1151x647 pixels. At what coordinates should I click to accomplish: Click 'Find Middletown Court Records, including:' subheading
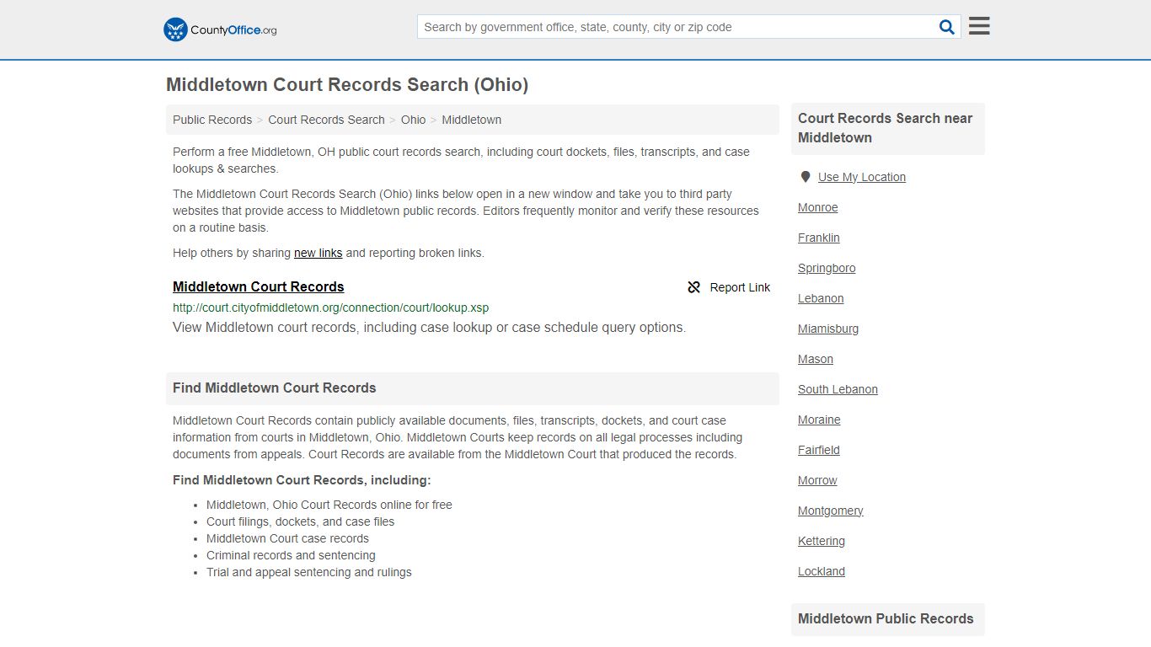click(x=302, y=480)
